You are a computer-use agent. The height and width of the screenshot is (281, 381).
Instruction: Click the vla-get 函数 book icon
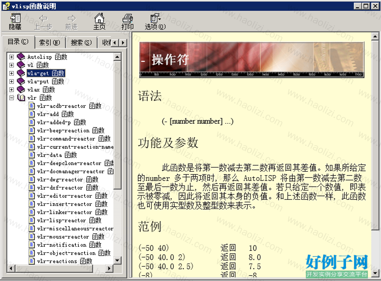click(21, 73)
